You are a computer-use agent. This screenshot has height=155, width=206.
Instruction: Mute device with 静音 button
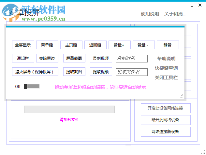tap(168, 45)
